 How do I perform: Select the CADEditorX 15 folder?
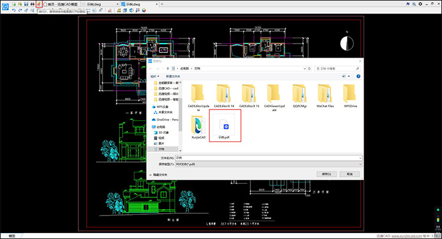point(249,96)
